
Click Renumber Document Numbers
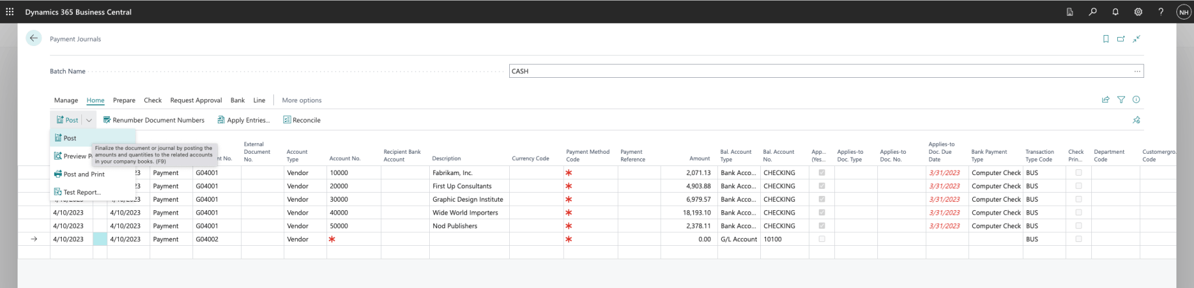(158, 120)
